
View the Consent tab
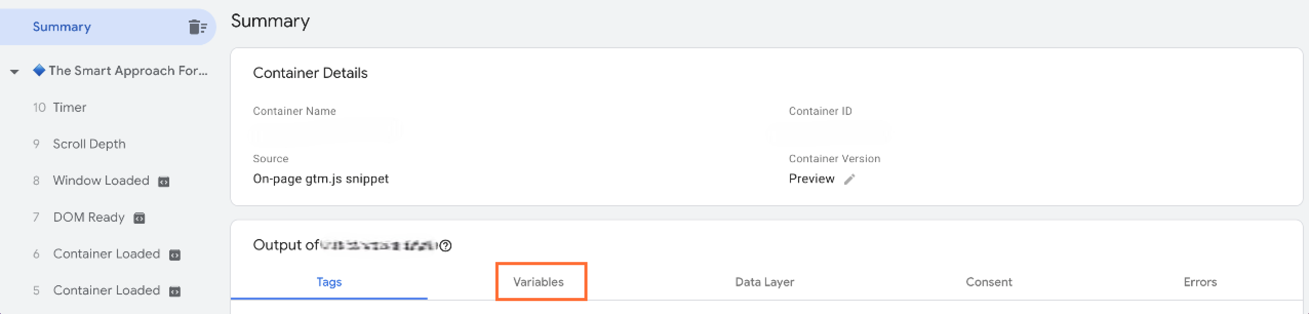point(989,282)
